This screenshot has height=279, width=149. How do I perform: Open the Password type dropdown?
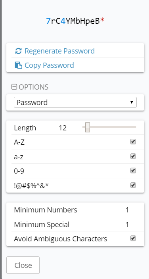click(x=75, y=102)
